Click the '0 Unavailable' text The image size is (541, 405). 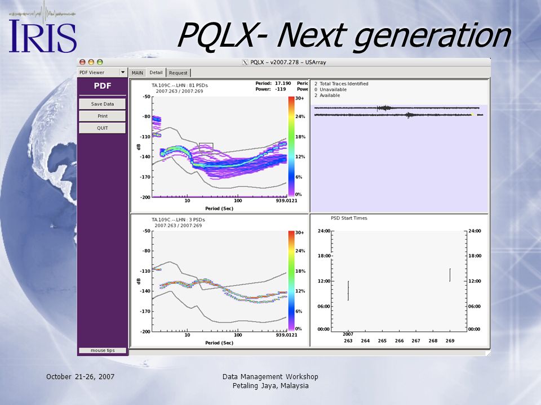(x=330, y=89)
